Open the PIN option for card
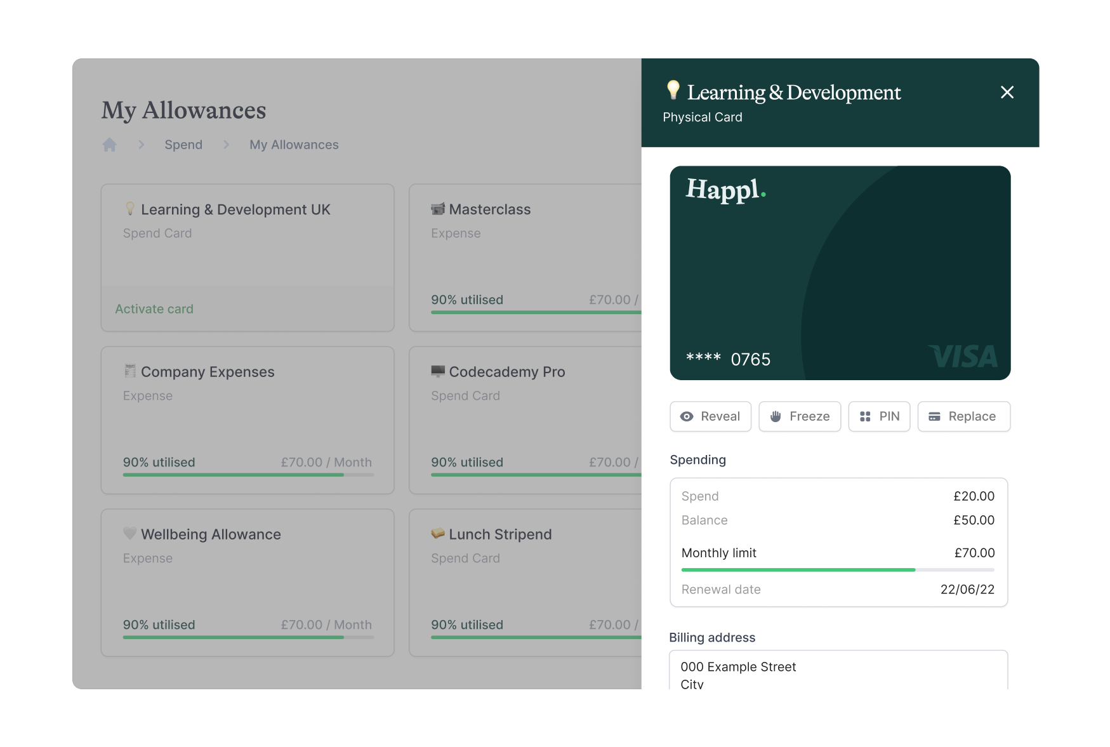This screenshot has width=1110, height=747. pos(879,416)
